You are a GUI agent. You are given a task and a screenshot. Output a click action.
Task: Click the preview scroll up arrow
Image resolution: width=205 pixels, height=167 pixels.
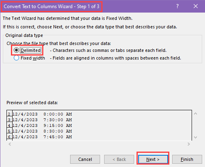pyautogui.click(x=195, y=113)
